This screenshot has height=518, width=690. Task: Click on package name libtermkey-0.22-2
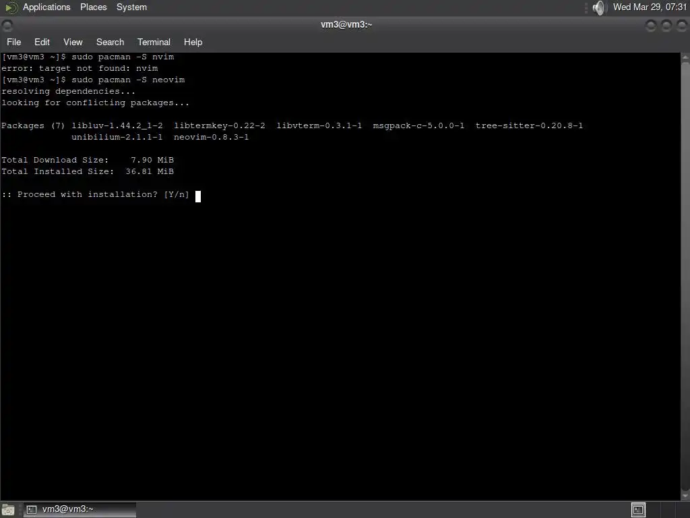coord(220,125)
